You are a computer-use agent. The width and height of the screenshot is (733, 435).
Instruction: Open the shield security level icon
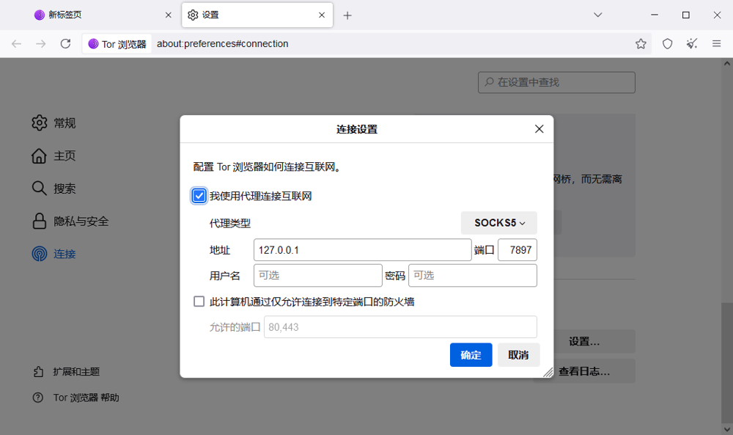[667, 44]
